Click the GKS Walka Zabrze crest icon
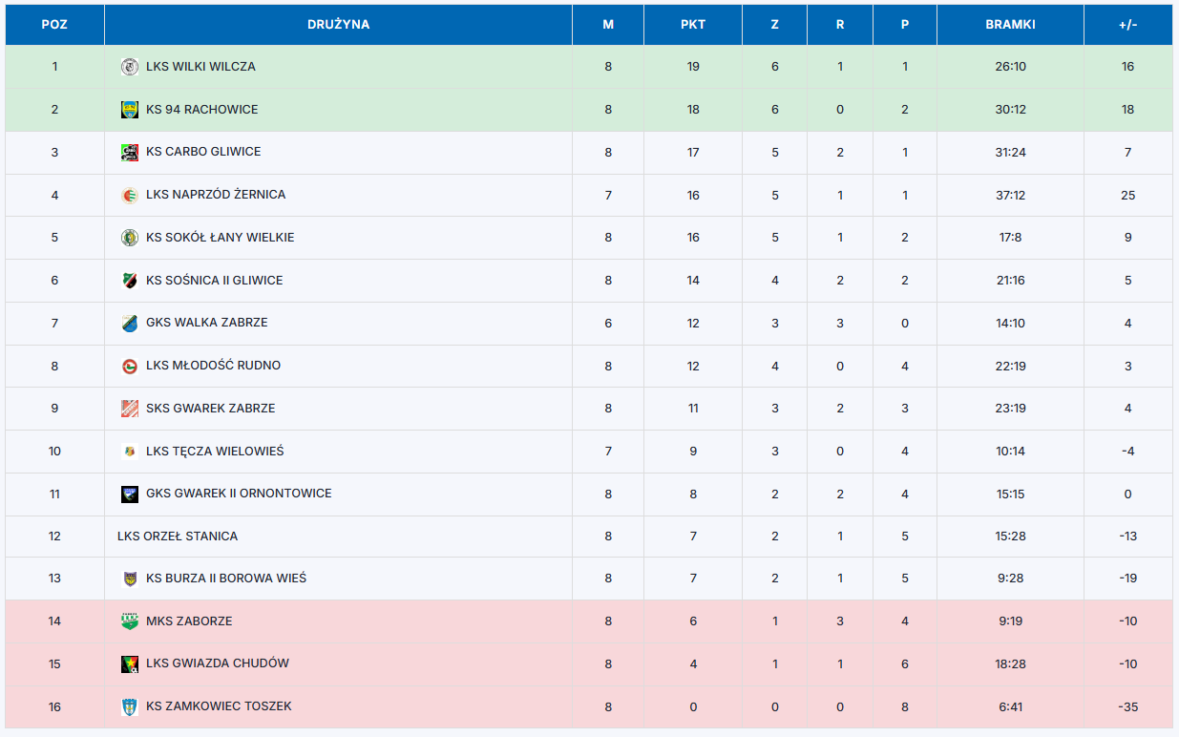The width and height of the screenshot is (1179, 737). coord(130,323)
